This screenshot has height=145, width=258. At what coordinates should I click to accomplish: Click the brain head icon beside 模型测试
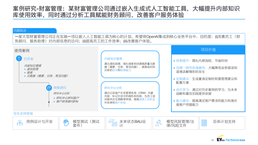pyautogui.click(x=66, y=123)
